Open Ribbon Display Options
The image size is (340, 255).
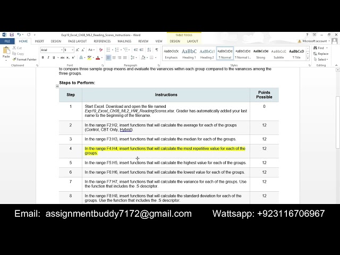(314, 35)
